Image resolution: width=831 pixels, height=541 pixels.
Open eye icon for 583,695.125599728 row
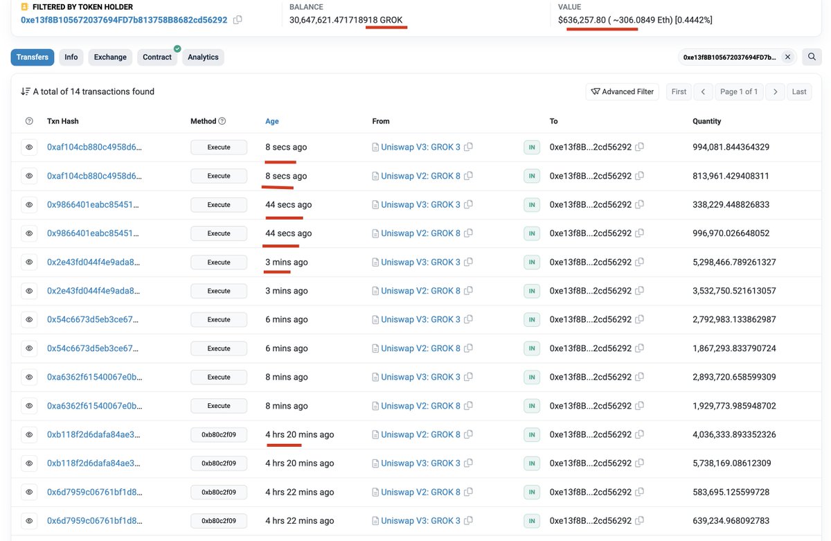[x=29, y=492]
